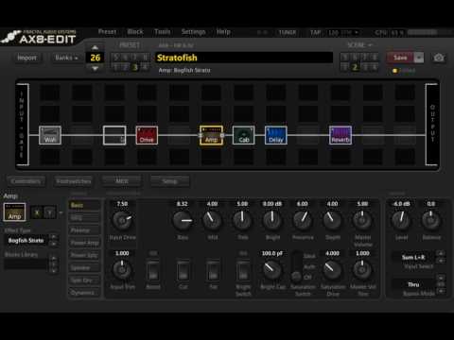454x340 pixels.
Task: Switch to the Preamp page
Action: (x=84, y=230)
